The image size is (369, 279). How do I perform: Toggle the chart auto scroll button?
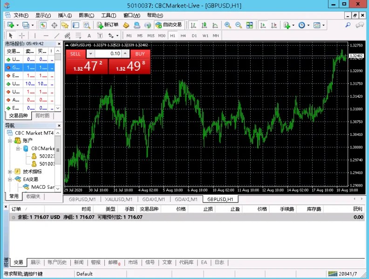click(263, 25)
